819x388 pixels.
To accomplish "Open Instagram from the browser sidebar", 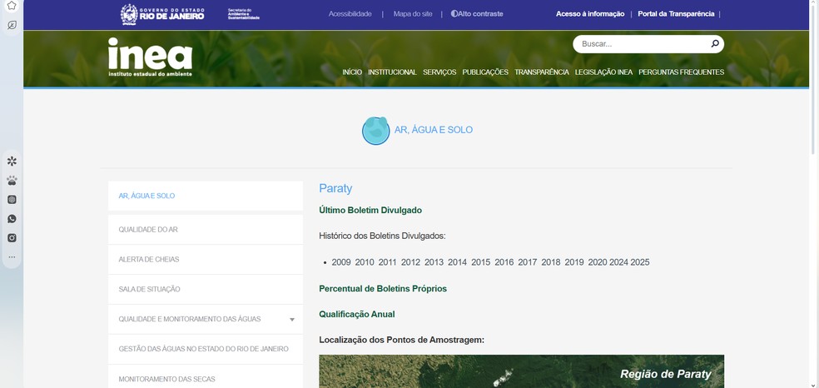I will 12,237.
